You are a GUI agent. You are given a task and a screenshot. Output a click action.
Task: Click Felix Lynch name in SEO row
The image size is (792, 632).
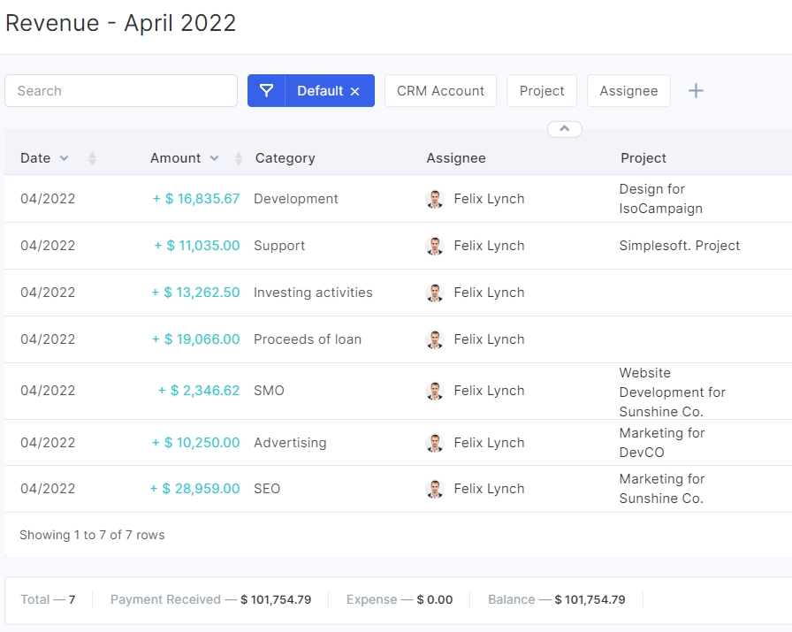point(489,489)
